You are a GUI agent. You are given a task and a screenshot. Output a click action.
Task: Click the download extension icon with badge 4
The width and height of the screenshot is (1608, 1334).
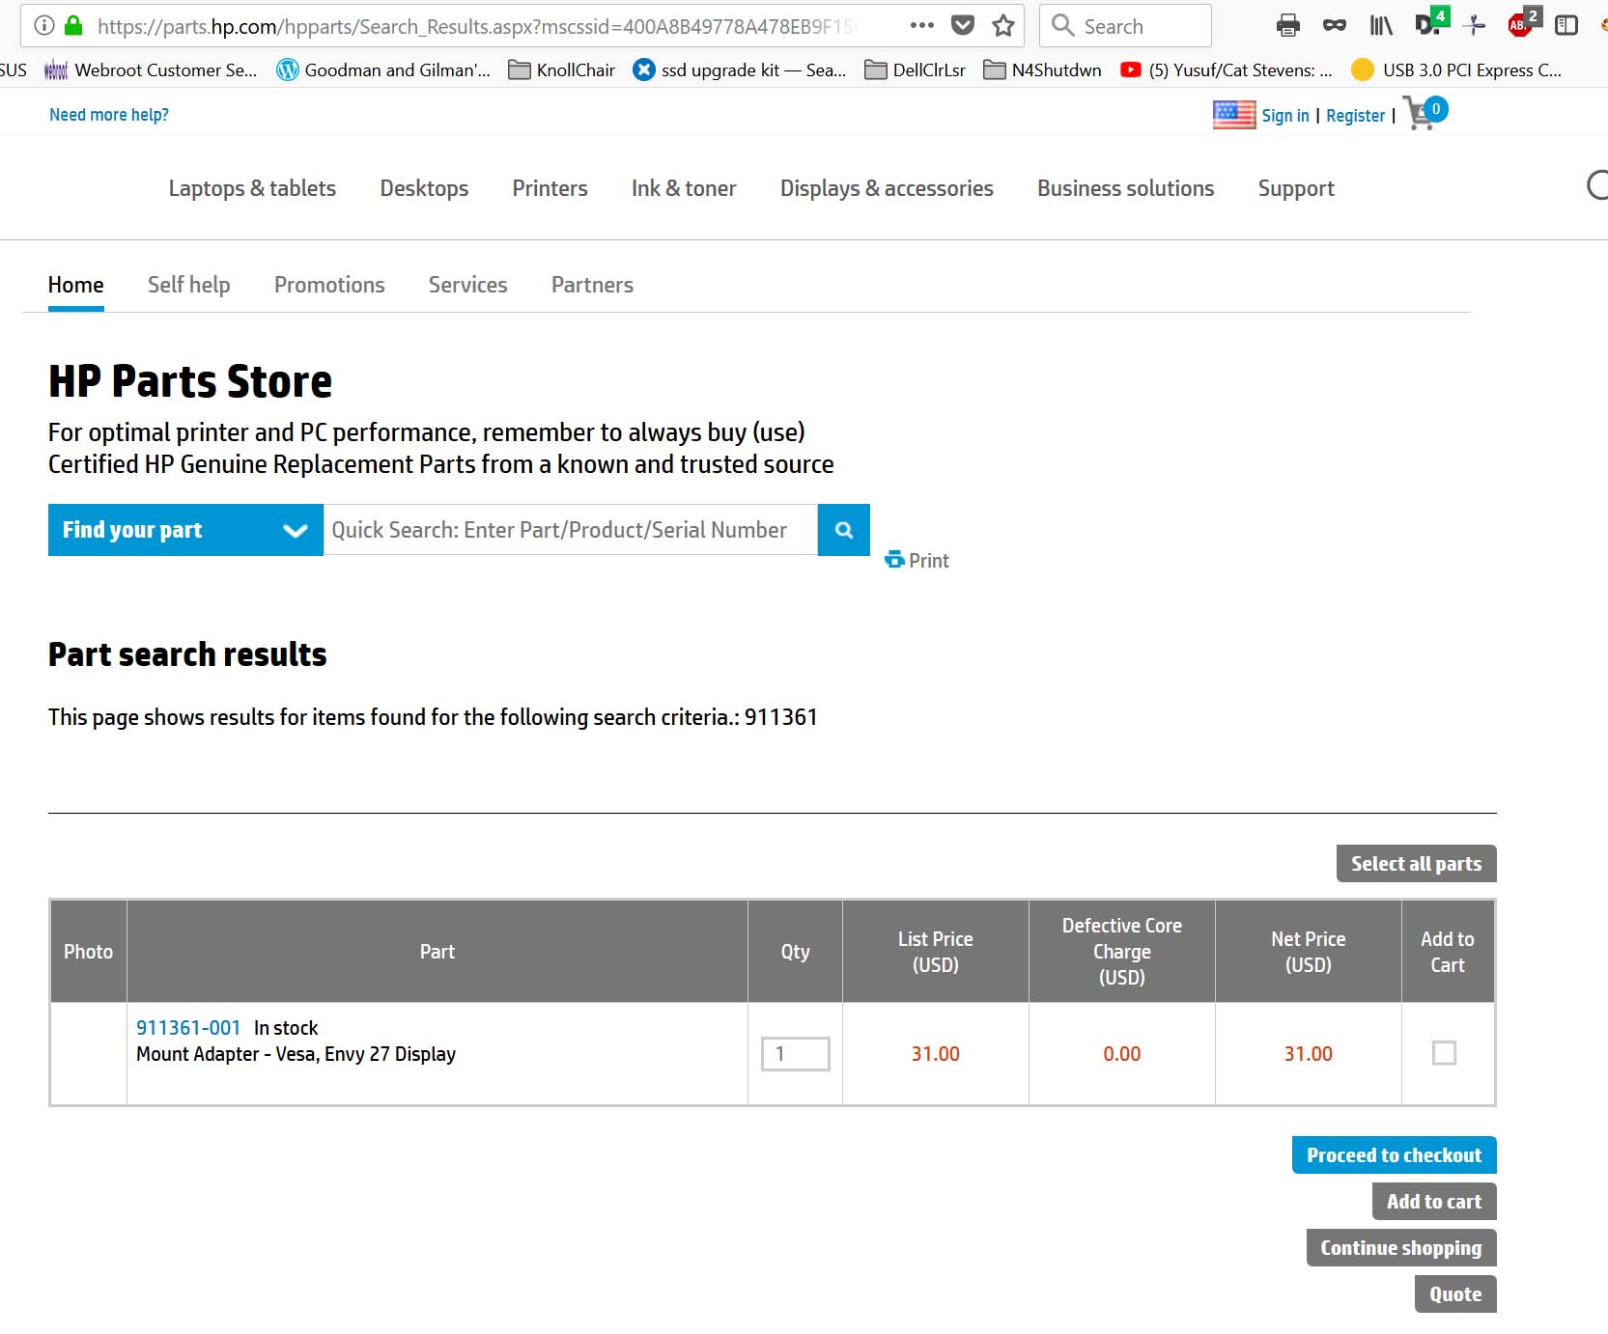[1430, 22]
